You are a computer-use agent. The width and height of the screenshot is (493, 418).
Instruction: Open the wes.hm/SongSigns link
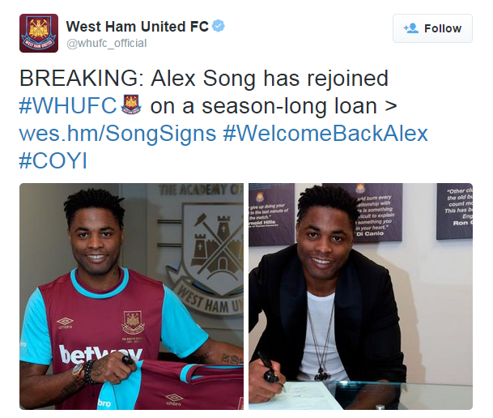coord(117,134)
